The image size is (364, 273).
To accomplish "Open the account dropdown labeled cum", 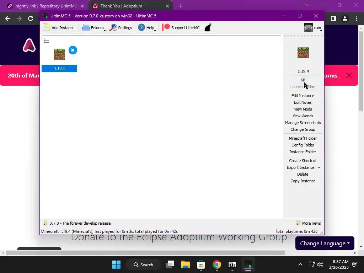I will coord(313,28).
